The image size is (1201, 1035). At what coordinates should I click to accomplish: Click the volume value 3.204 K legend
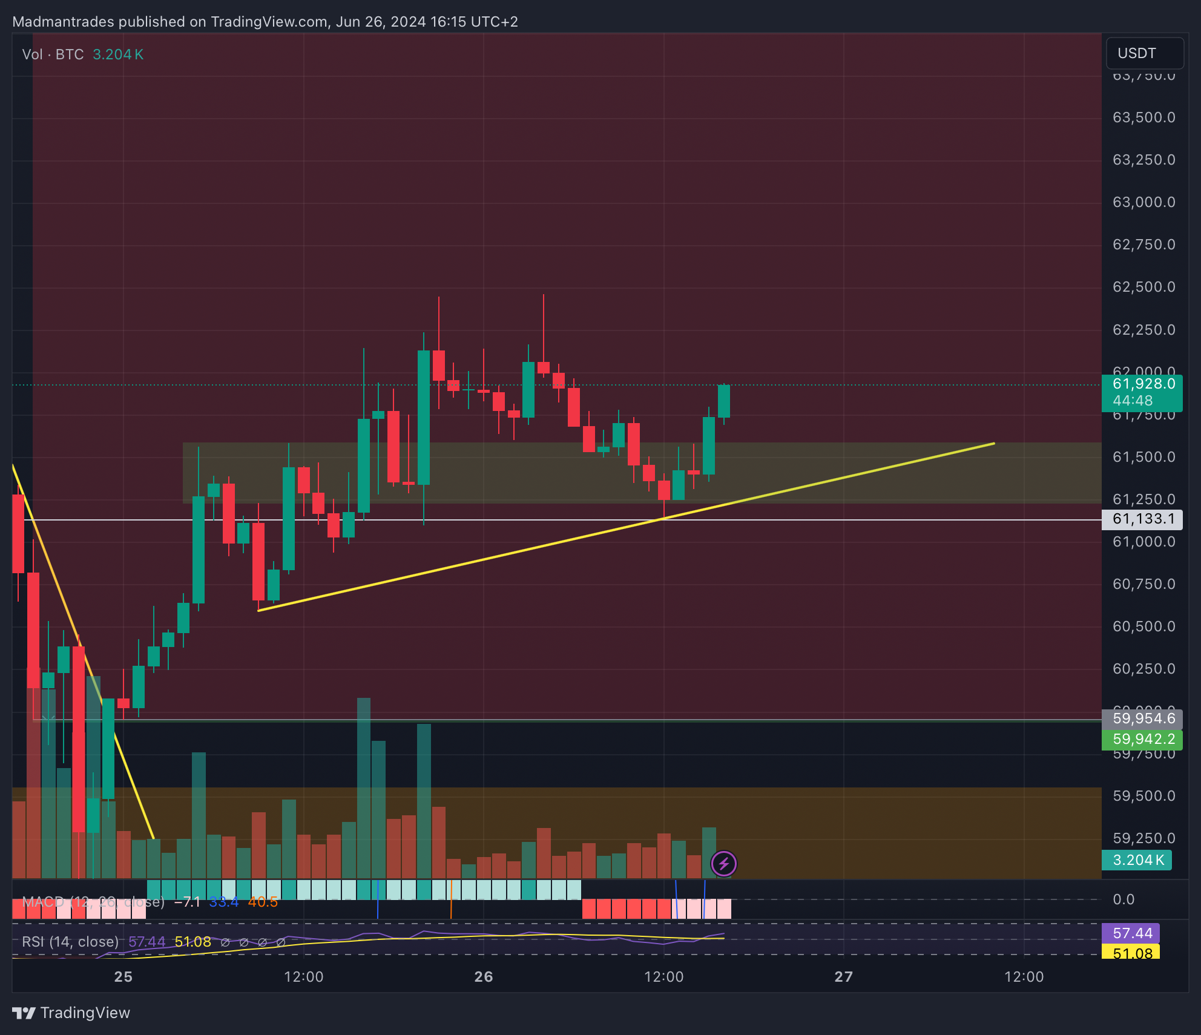[118, 54]
